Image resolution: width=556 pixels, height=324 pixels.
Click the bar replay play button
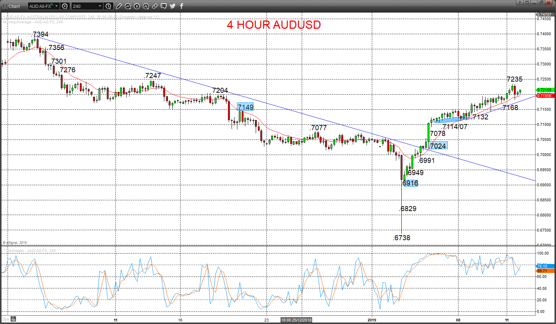137,6
